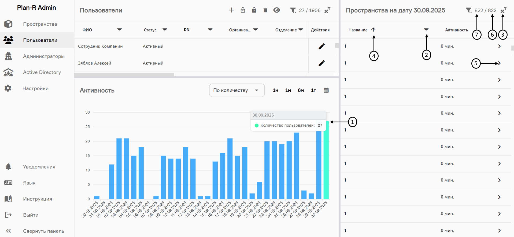This screenshot has height=237, width=514.
Task: Open the По количеству dropdown
Action: click(x=236, y=90)
